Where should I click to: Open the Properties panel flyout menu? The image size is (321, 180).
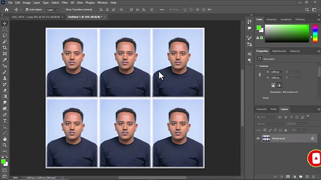319,51
